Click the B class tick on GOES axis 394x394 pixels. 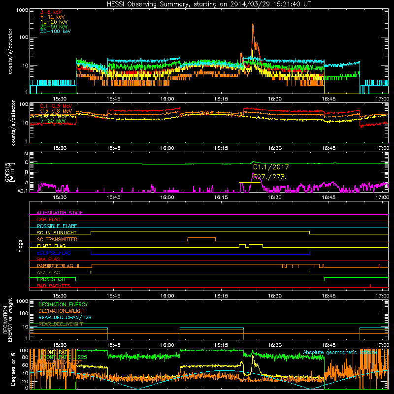point(27,173)
